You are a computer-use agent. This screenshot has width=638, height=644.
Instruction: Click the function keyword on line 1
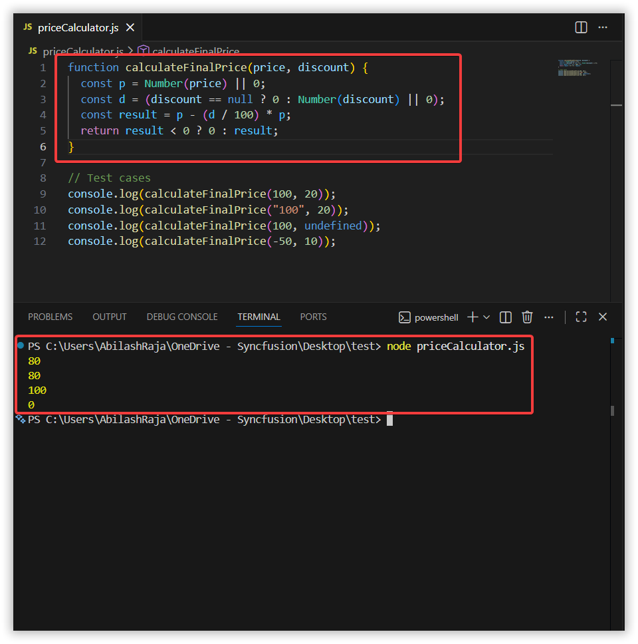click(x=93, y=67)
